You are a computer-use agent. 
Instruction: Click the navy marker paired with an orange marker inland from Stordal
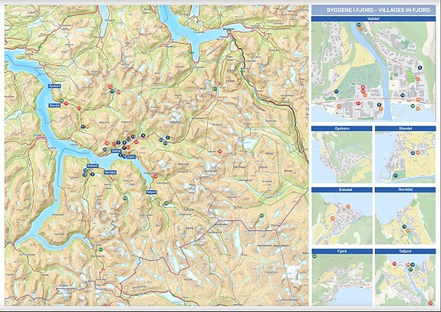pyautogui.click(x=84, y=126)
